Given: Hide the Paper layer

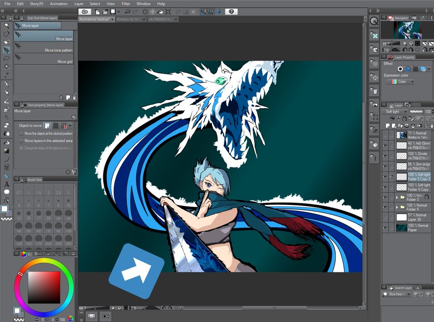Looking at the screenshot, I should [385, 228].
